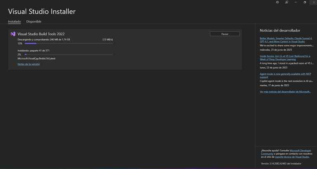Open the Inside Access VS Live! Redmond article
317x169 pixels.
[285, 58]
